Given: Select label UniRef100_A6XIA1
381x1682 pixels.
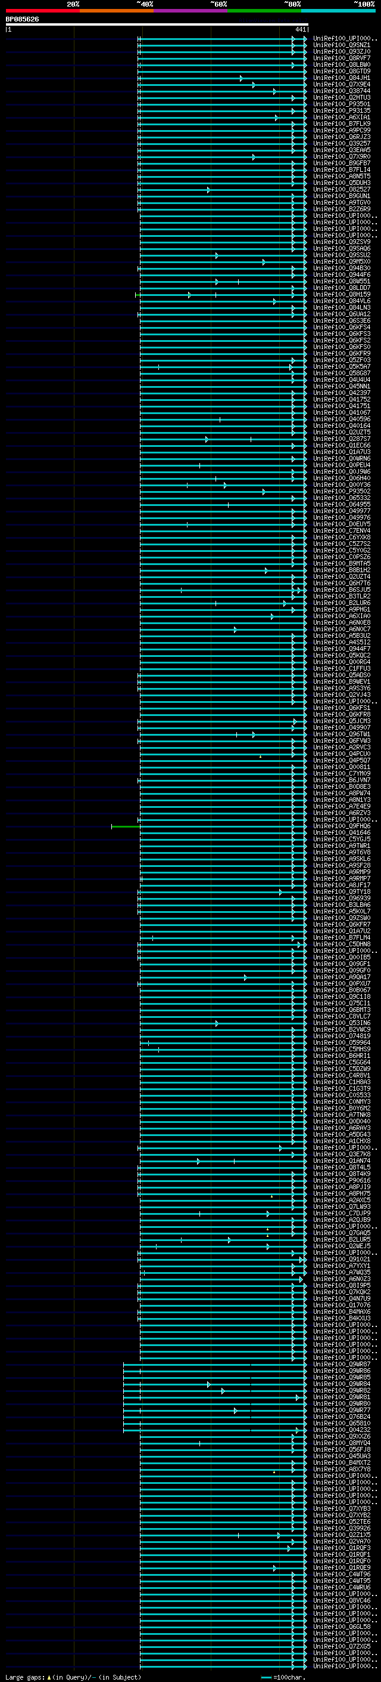Looking at the screenshot, I should [x=342, y=117].
